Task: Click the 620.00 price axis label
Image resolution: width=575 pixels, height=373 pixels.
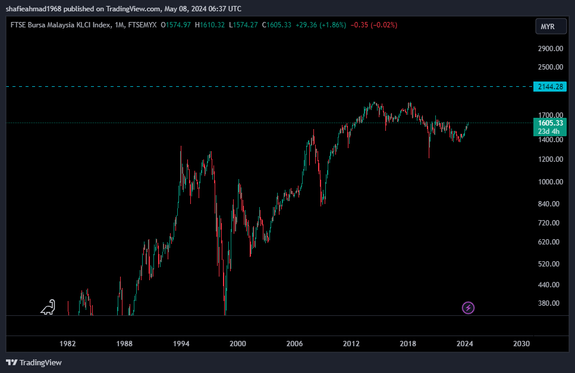Action: pyautogui.click(x=549, y=242)
